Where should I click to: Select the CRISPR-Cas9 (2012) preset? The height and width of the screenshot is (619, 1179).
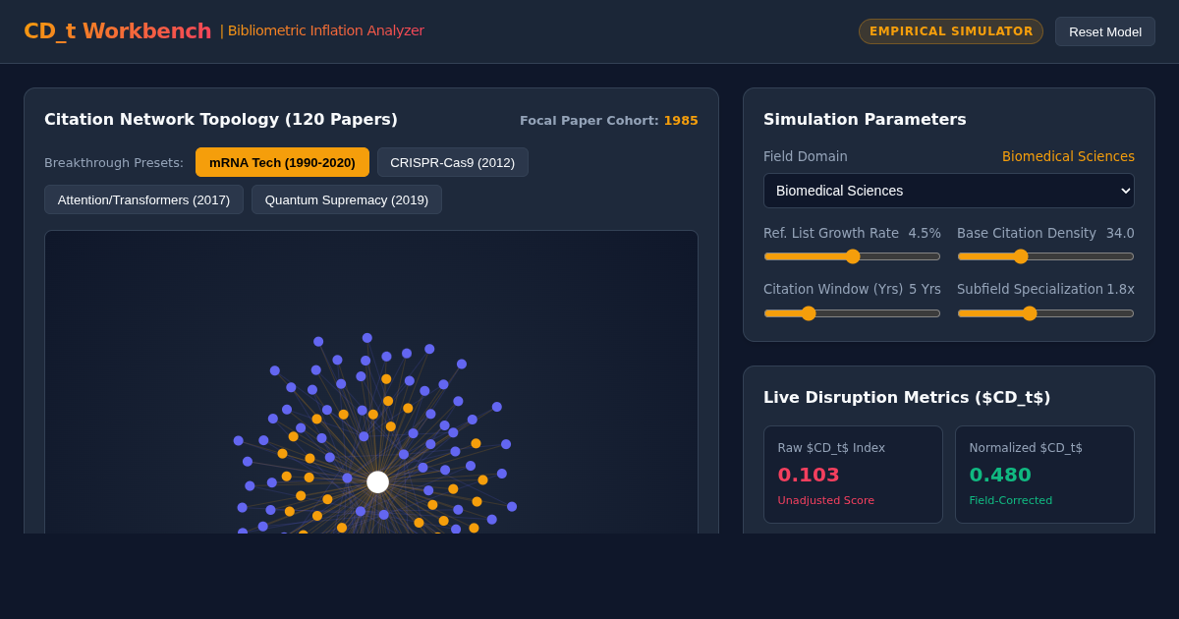pyautogui.click(x=453, y=162)
